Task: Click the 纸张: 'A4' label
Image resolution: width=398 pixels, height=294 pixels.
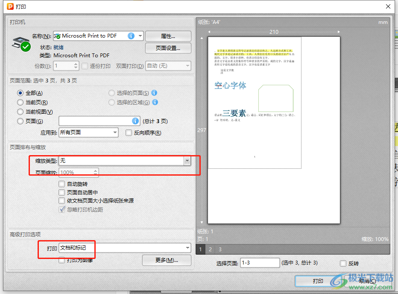Action: [209, 22]
